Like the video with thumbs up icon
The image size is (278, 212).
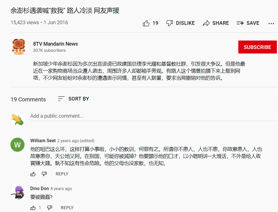click(x=146, y=23)
